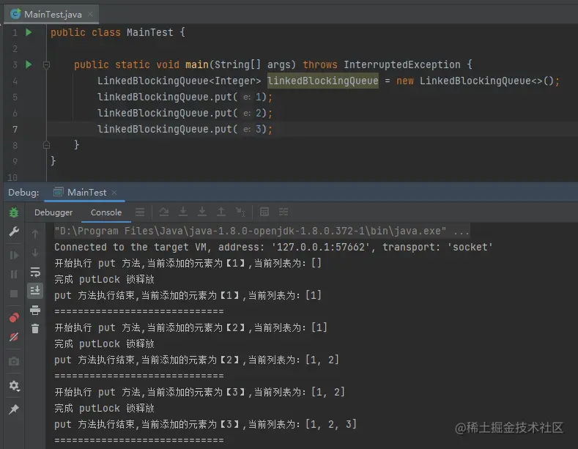
Task: Click the Step Into icon
Action: tap(183, 212)
